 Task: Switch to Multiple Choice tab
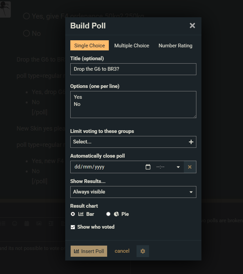click(x=131, y=46)
